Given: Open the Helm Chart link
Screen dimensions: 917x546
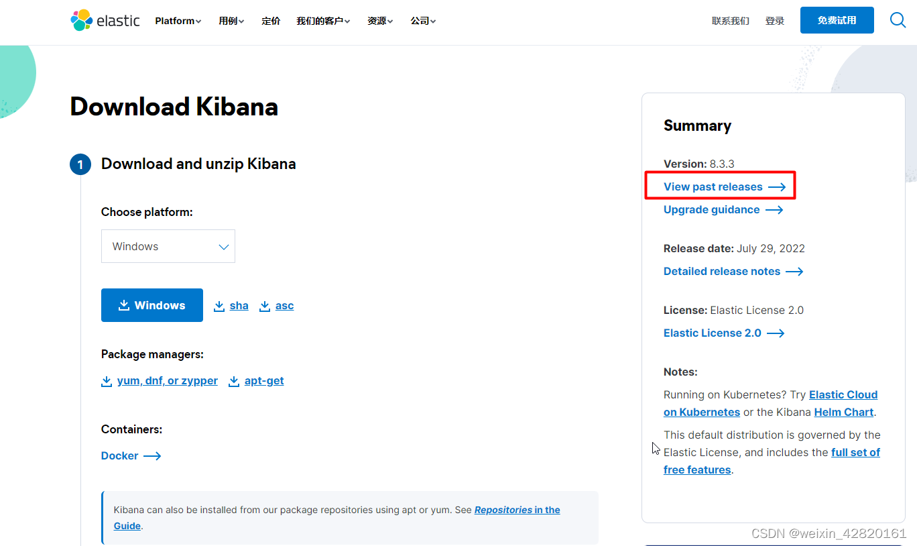Looking at the screenshot, I should [844, 413].
